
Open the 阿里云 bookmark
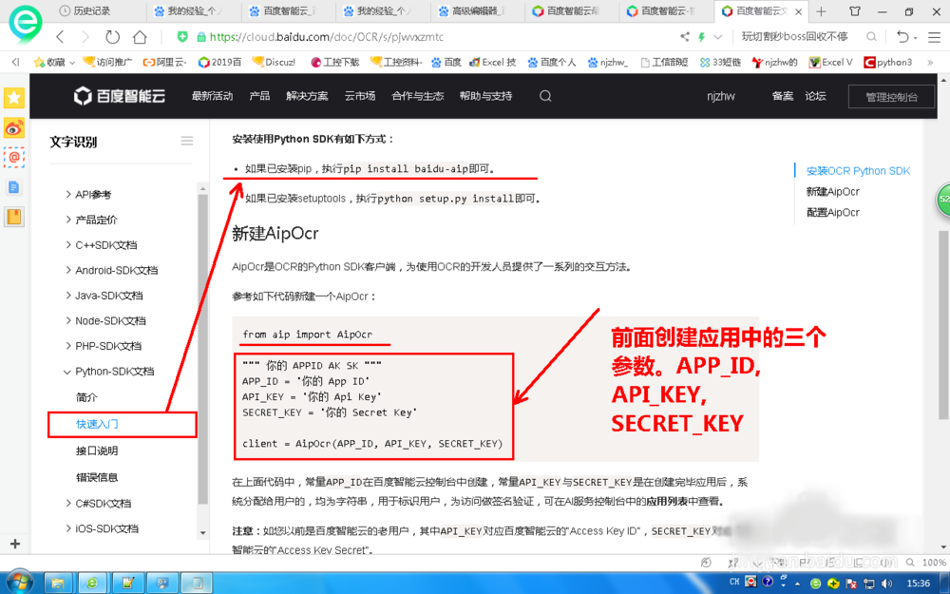[164, 62]
